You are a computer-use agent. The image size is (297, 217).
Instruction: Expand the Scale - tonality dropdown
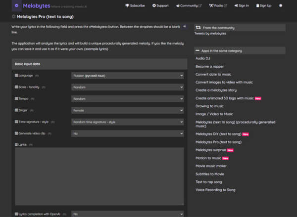pyautogui.click(x=127, y=87)
